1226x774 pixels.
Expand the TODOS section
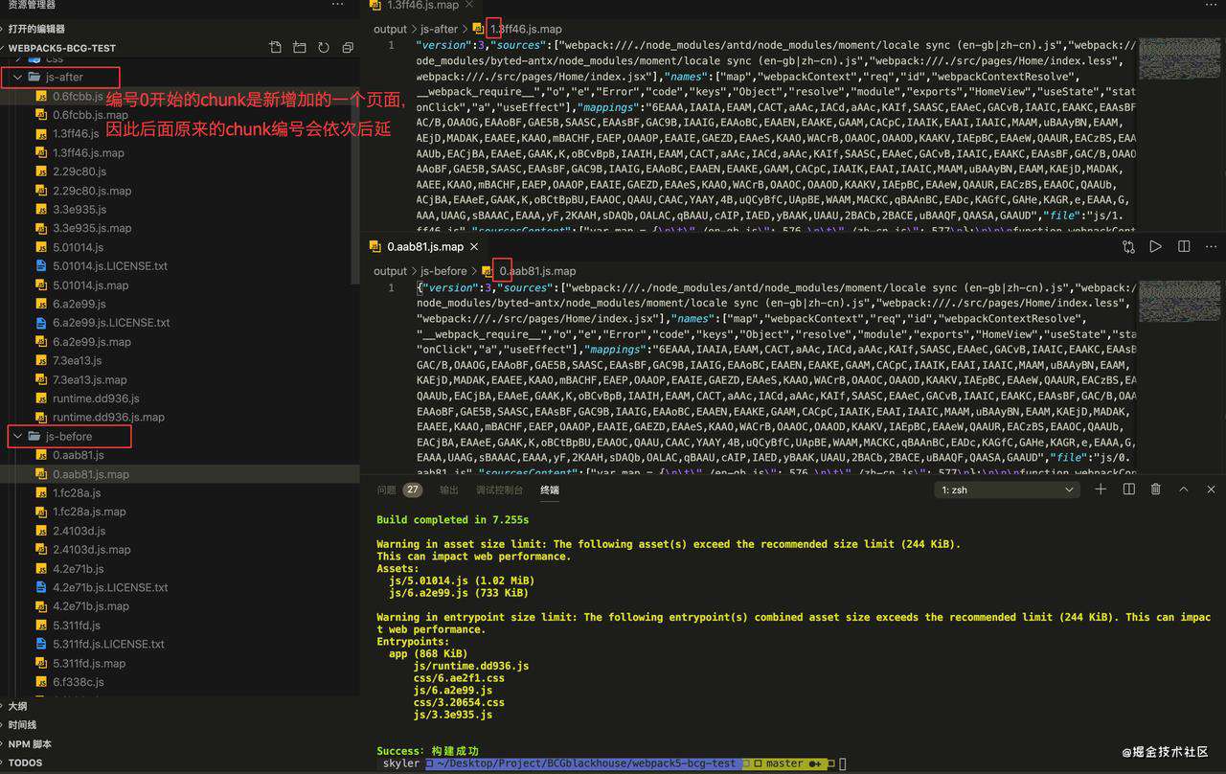pyautogui.click(x=26, y=763)
